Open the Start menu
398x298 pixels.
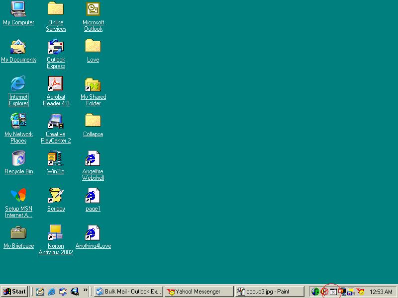(14, 292)
